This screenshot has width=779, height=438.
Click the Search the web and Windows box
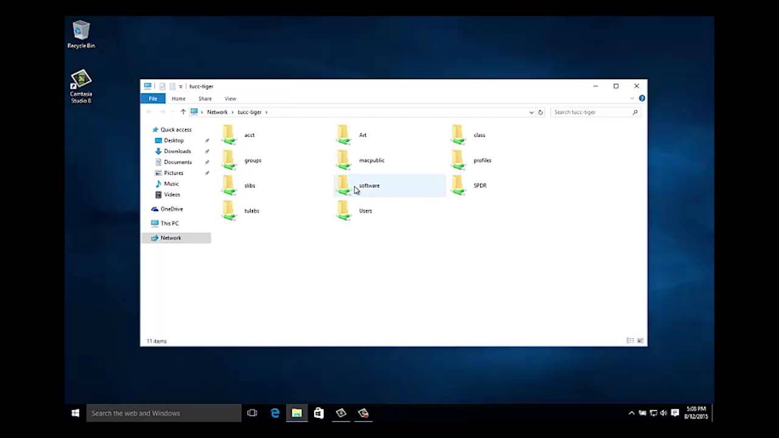point(164,413)
